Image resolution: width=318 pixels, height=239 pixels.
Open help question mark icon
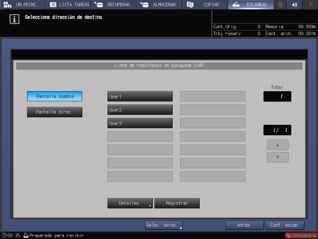click(x=310, y=4)
